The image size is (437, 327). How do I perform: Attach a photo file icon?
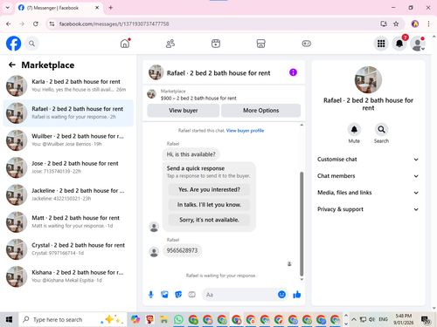tap(164, 295)
